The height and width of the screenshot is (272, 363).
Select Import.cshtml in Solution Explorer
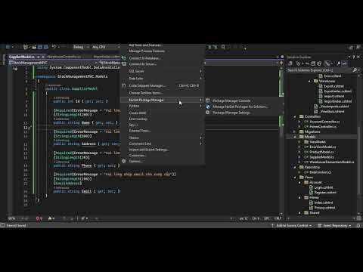coord(334,96)
